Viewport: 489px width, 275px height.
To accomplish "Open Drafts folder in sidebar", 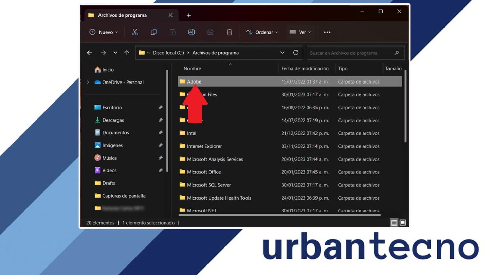I will pos(105,183).
